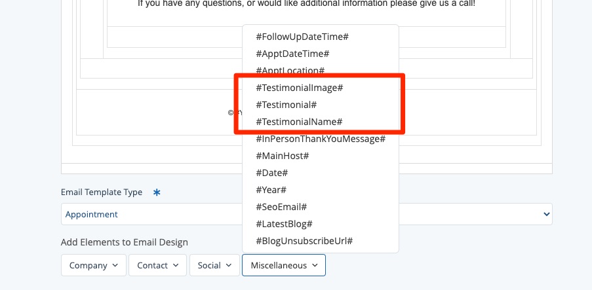
Task: Insert the #ApptLocation# merge tag
Action: pos(290,70)
